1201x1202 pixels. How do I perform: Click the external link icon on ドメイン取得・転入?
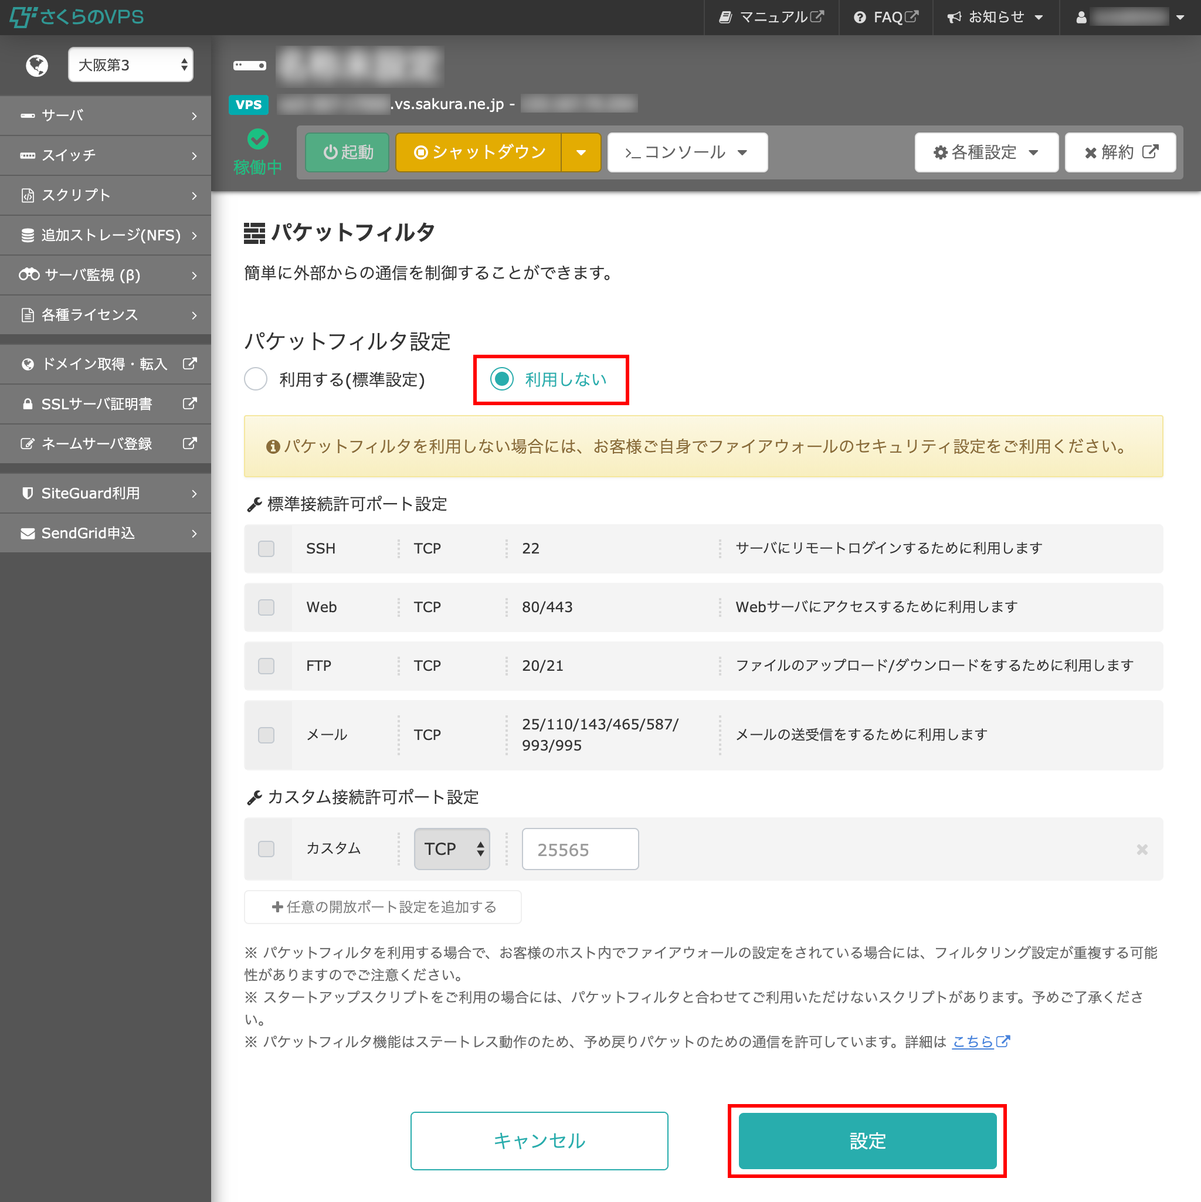(x=190, y=364)
